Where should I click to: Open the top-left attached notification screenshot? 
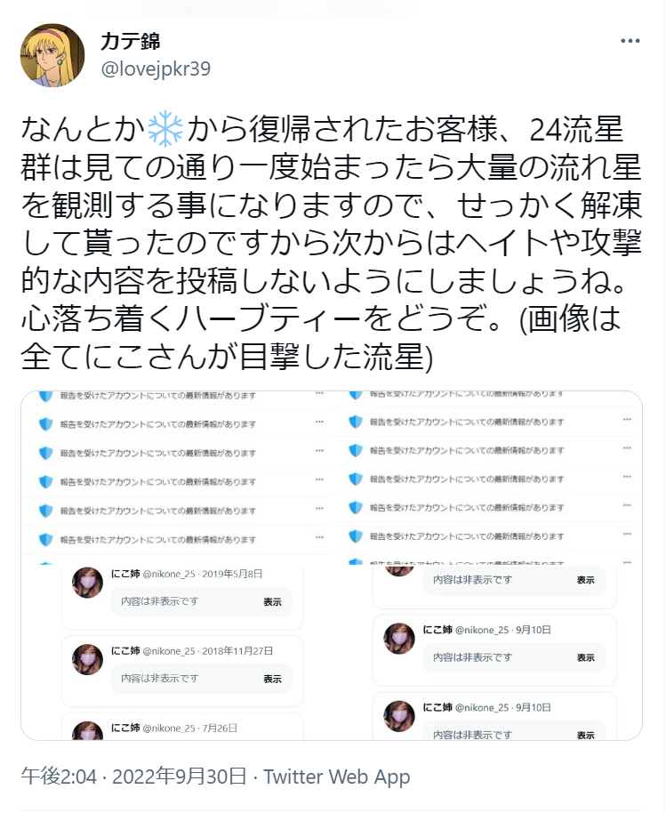pos(176,478)
